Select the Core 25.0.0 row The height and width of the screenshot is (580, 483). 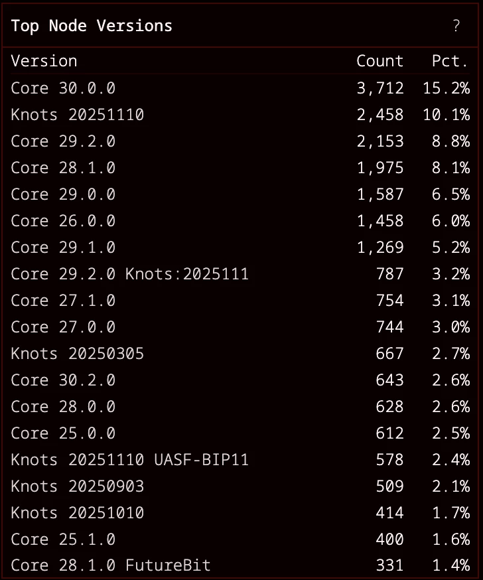63,433
